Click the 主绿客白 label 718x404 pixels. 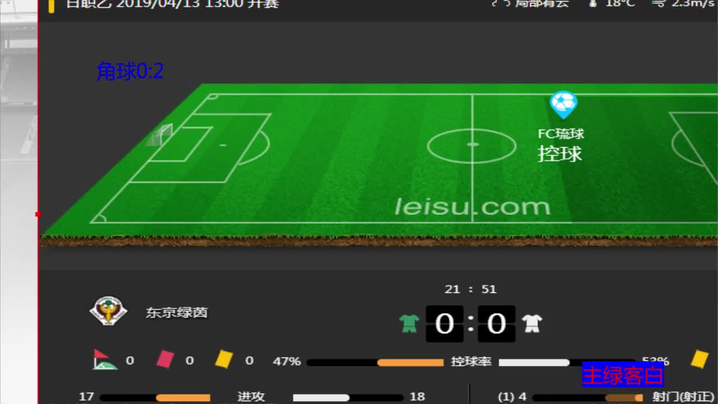pos(623,375)
